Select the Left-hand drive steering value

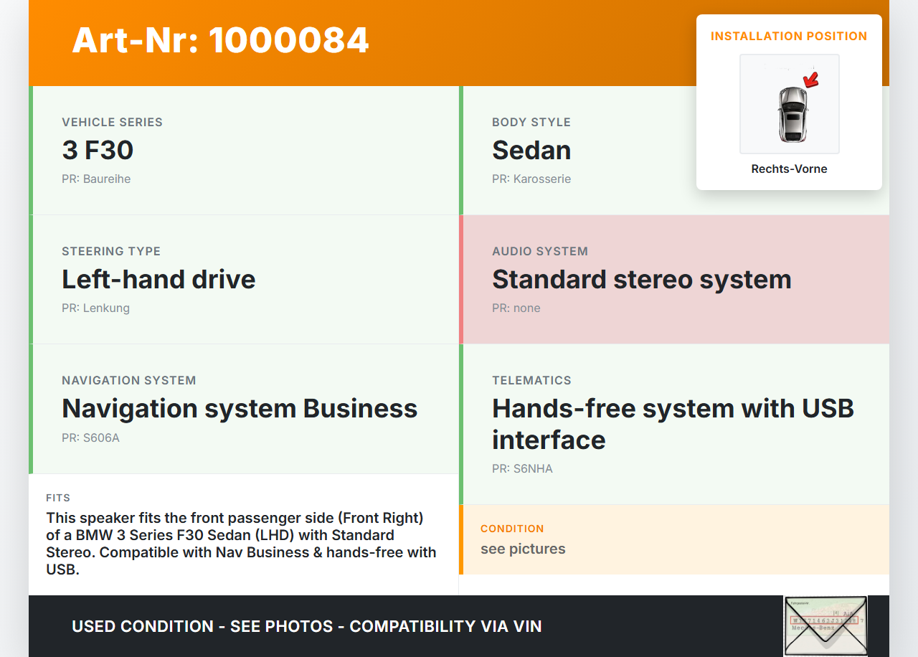158,280
